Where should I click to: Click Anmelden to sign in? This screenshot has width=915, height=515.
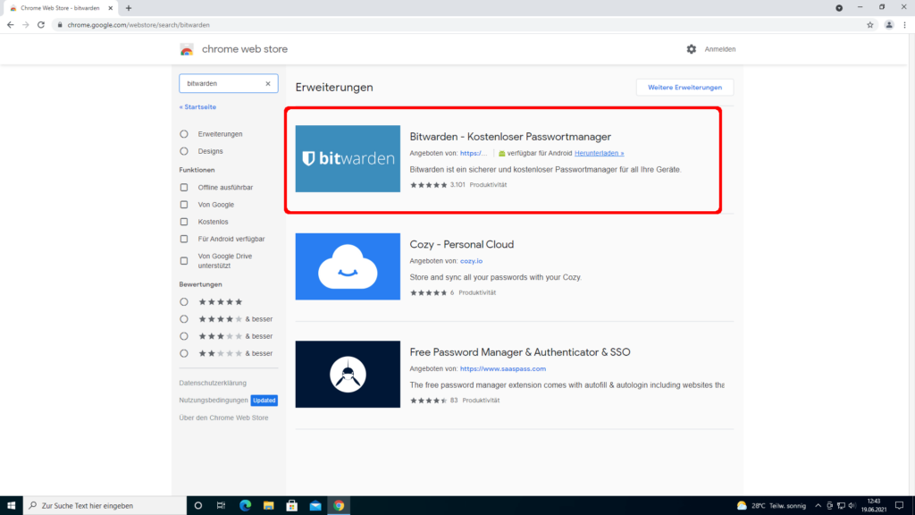click(x=719, y=49)
